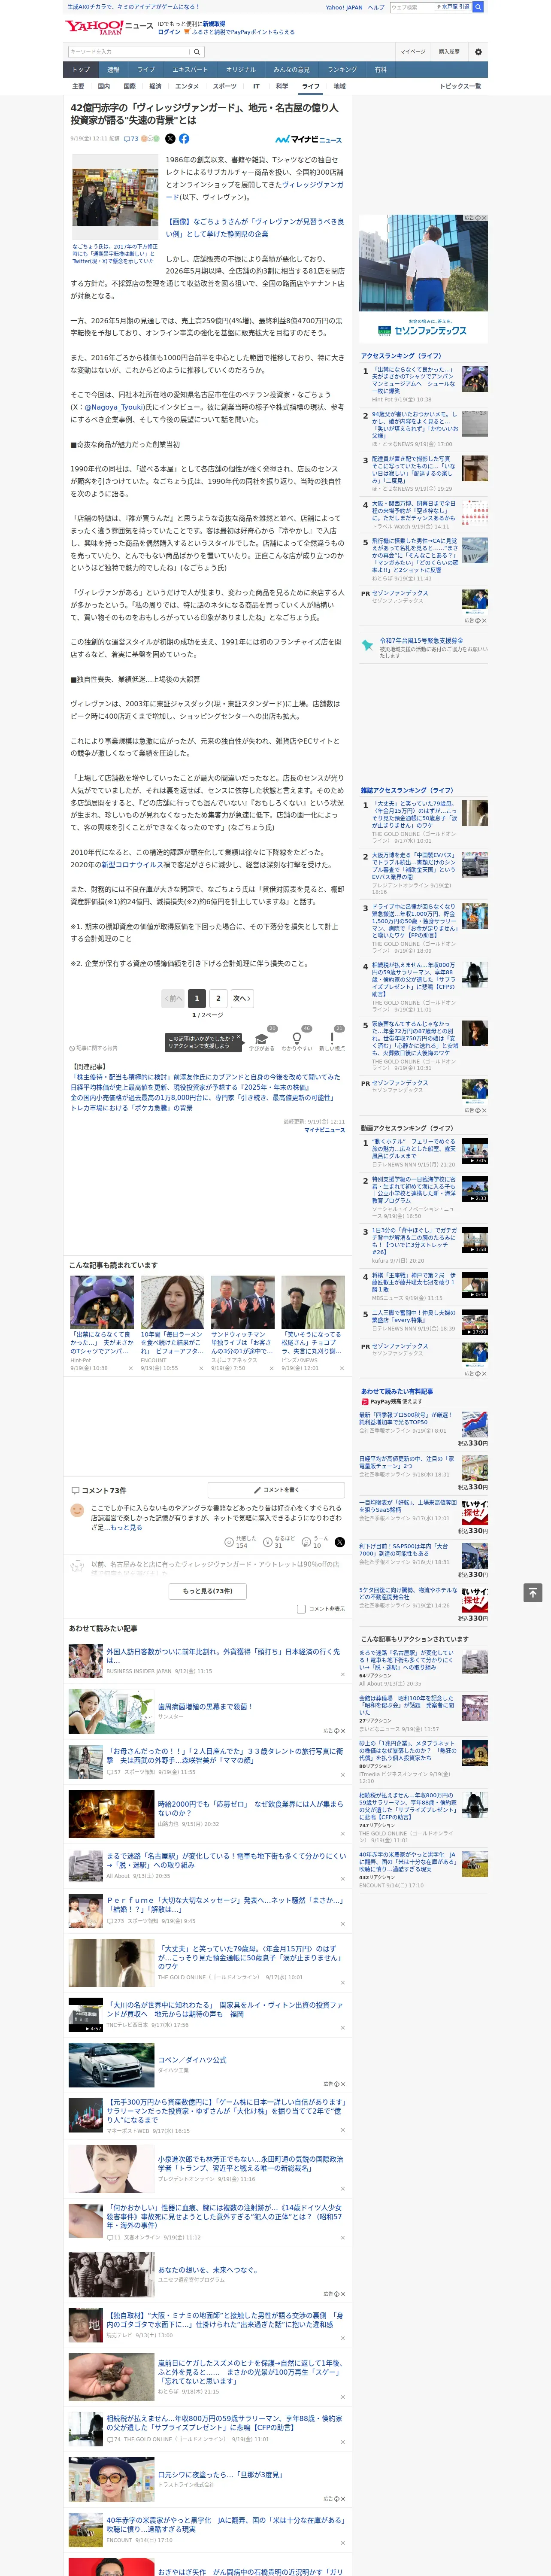This screenshot has height=2576, width=551.
Task: Select the みんなの意見 navigation tab
Action: point(292,70)
